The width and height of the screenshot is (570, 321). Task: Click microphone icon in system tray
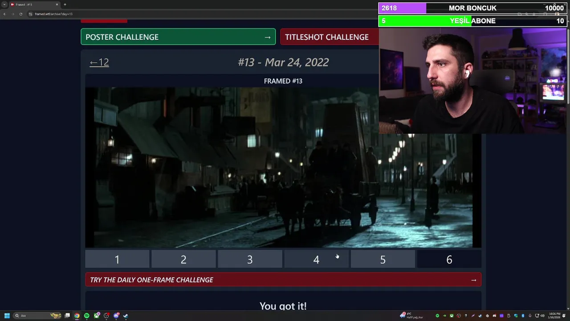(x=530, y=316)
